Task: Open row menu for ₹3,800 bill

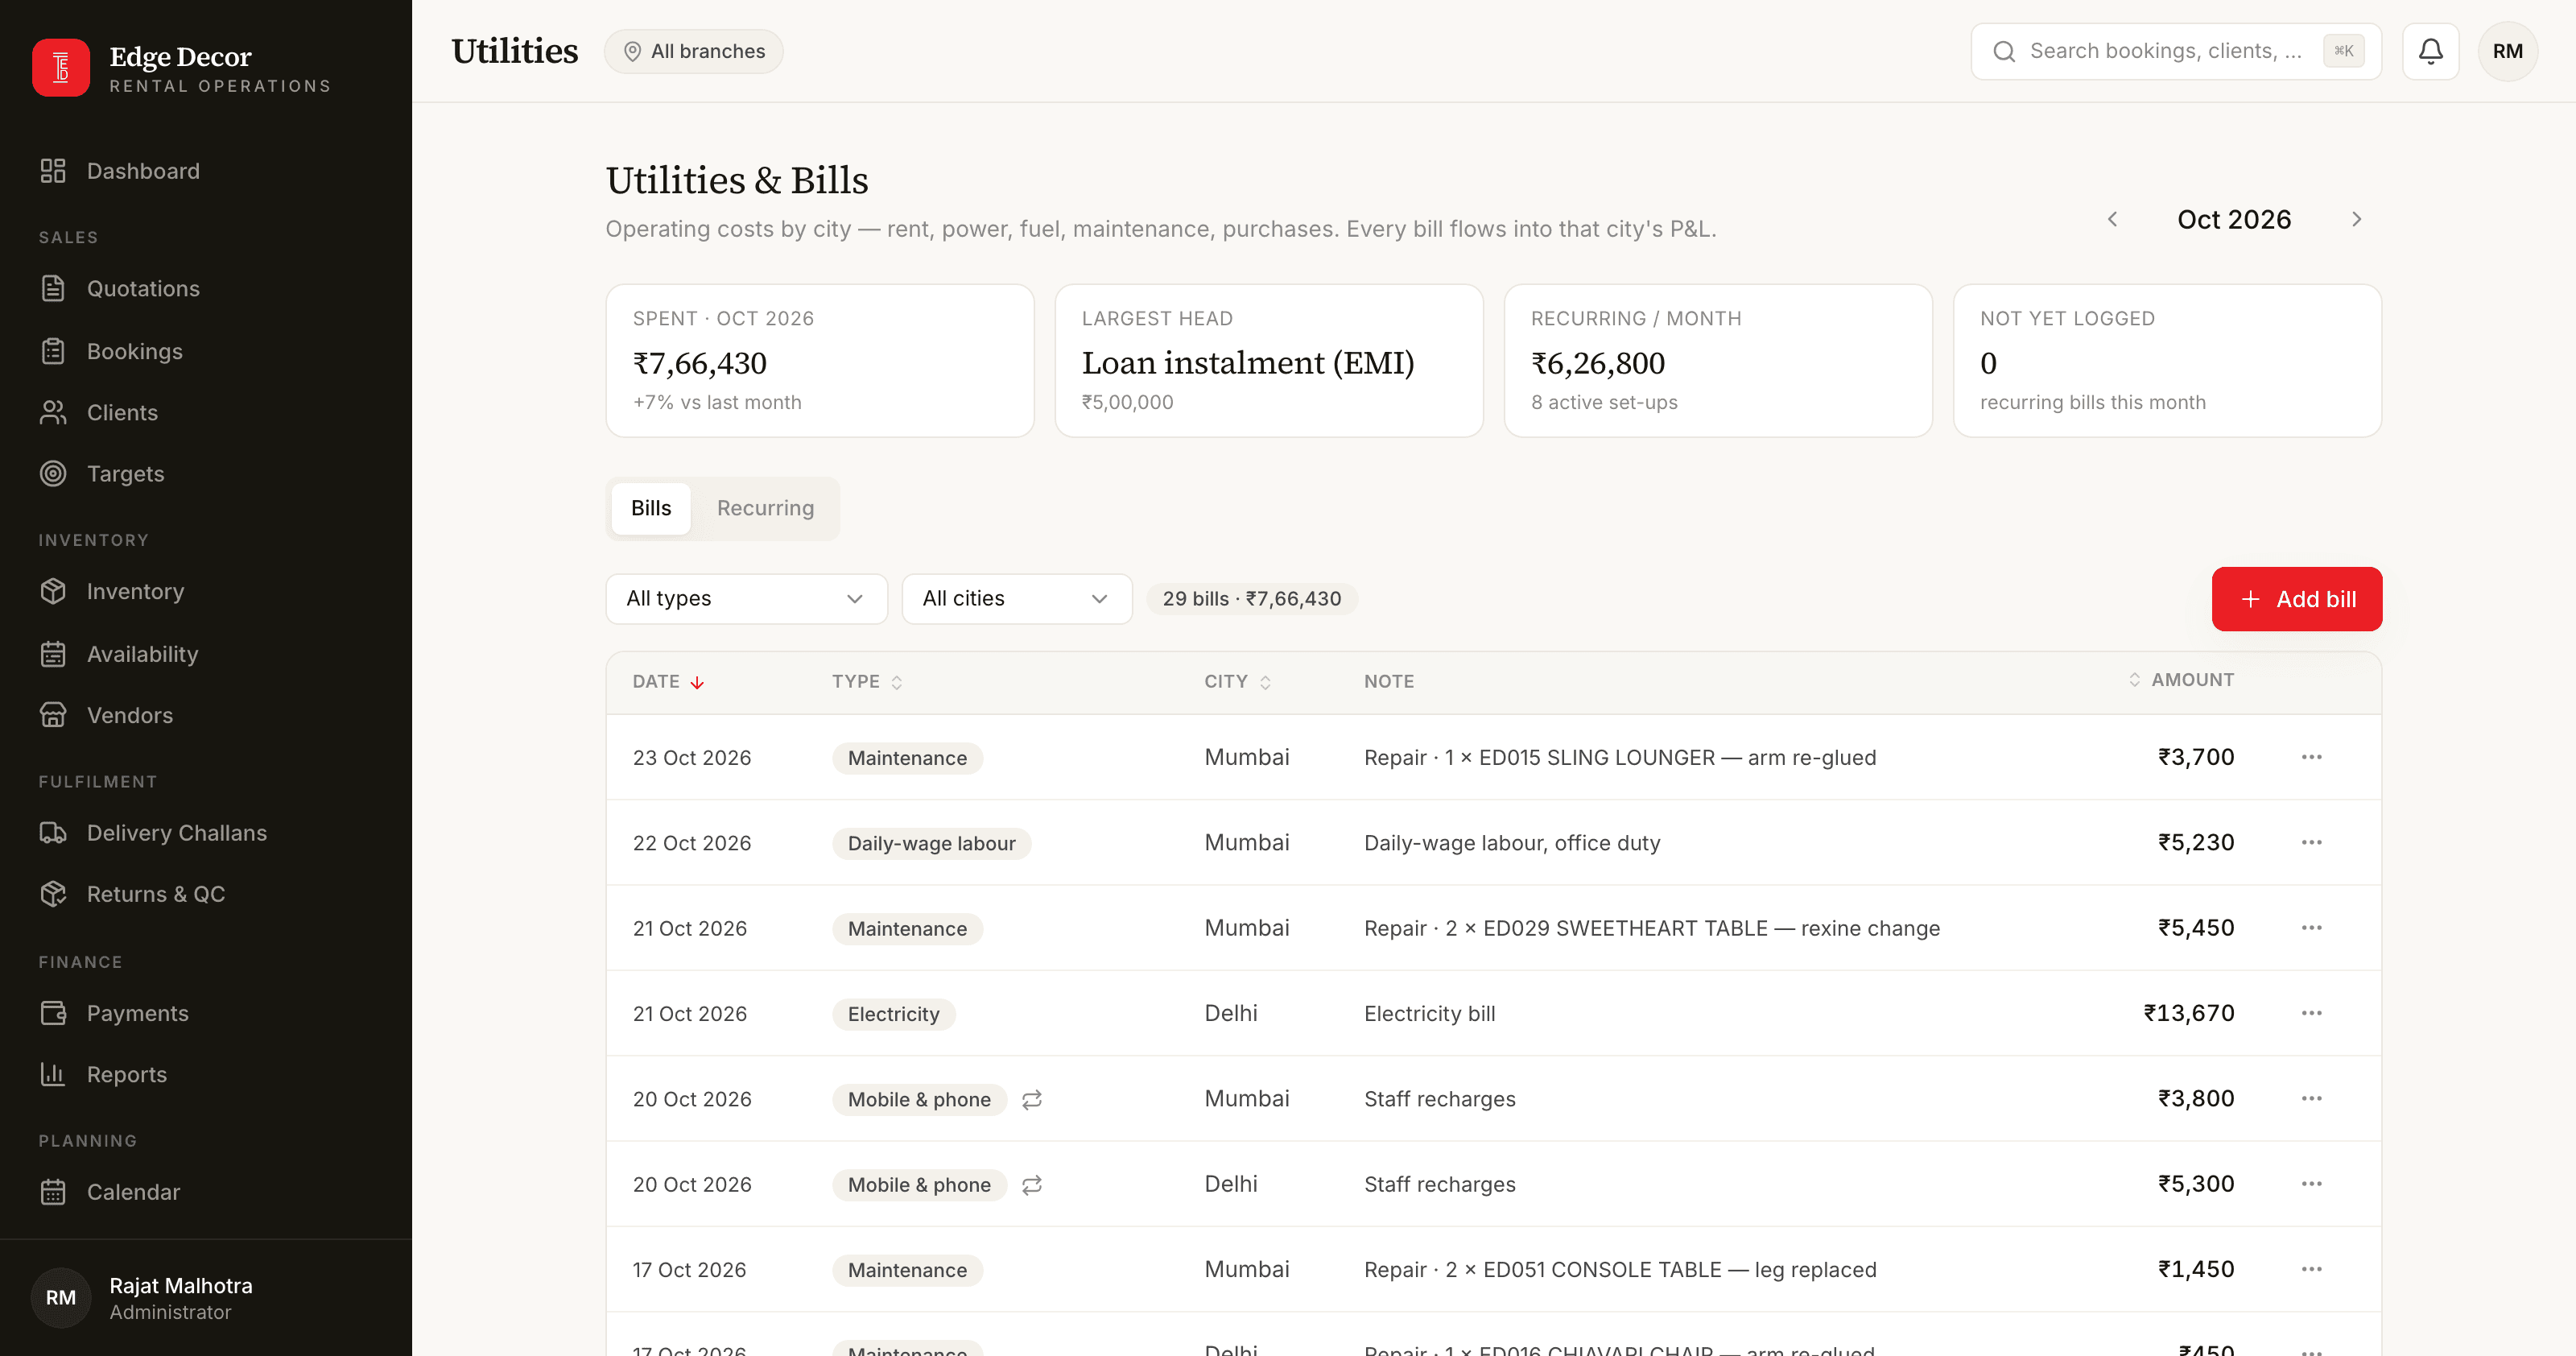Action: 2311,1098
